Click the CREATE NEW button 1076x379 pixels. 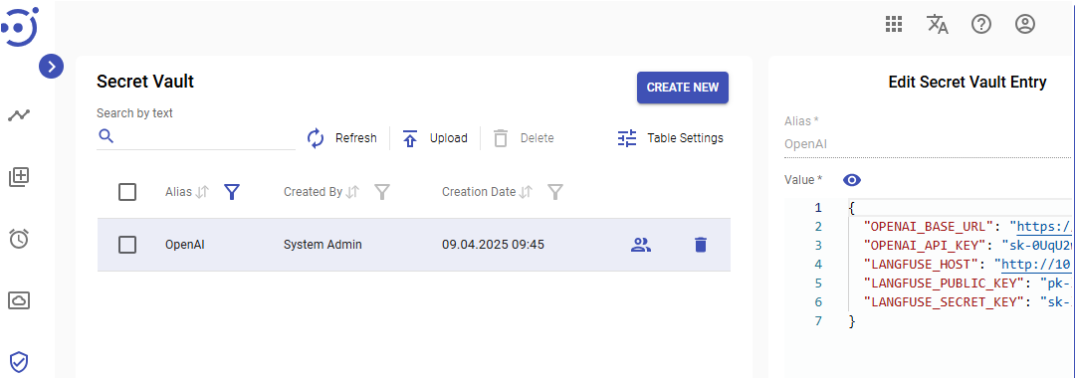[x=683, y=88]
